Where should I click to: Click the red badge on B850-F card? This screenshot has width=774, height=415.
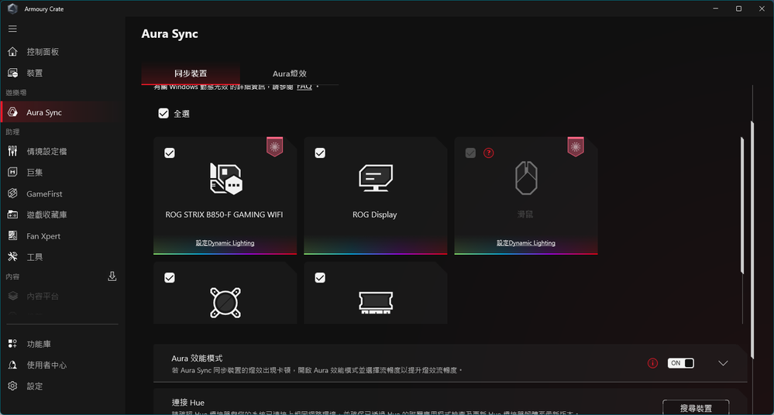click(x=274, y=147)
